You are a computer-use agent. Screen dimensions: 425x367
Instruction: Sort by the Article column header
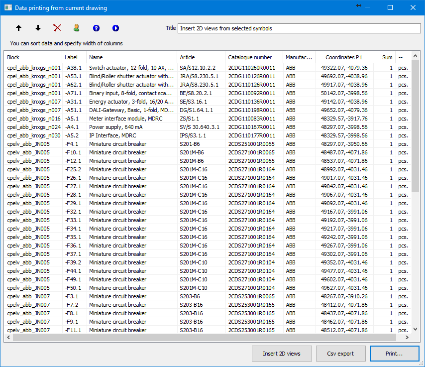(x=201, y=57)
